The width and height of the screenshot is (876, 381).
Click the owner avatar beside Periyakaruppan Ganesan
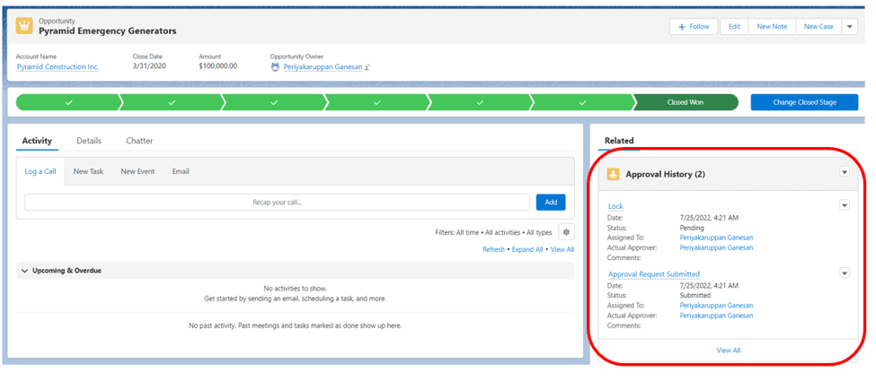(x=275, y=67)
